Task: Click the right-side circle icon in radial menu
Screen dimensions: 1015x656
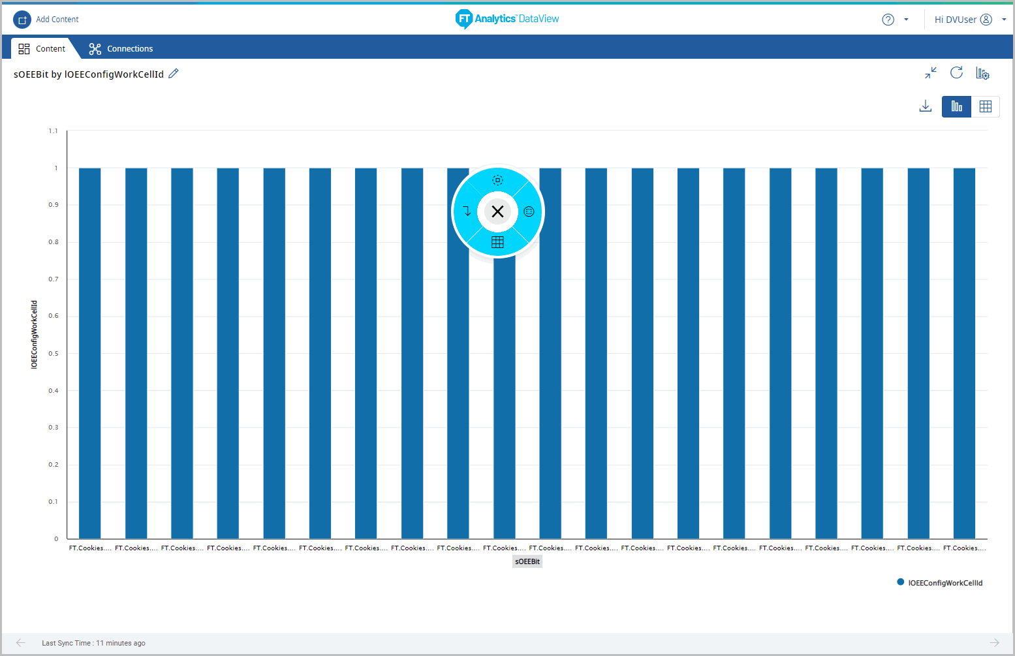Action: 529,211
